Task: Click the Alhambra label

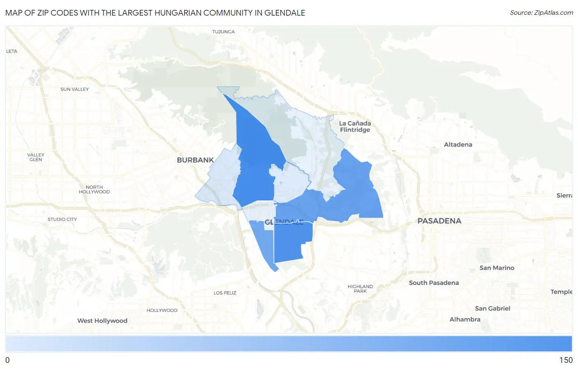Action: (x=465, y=319)
